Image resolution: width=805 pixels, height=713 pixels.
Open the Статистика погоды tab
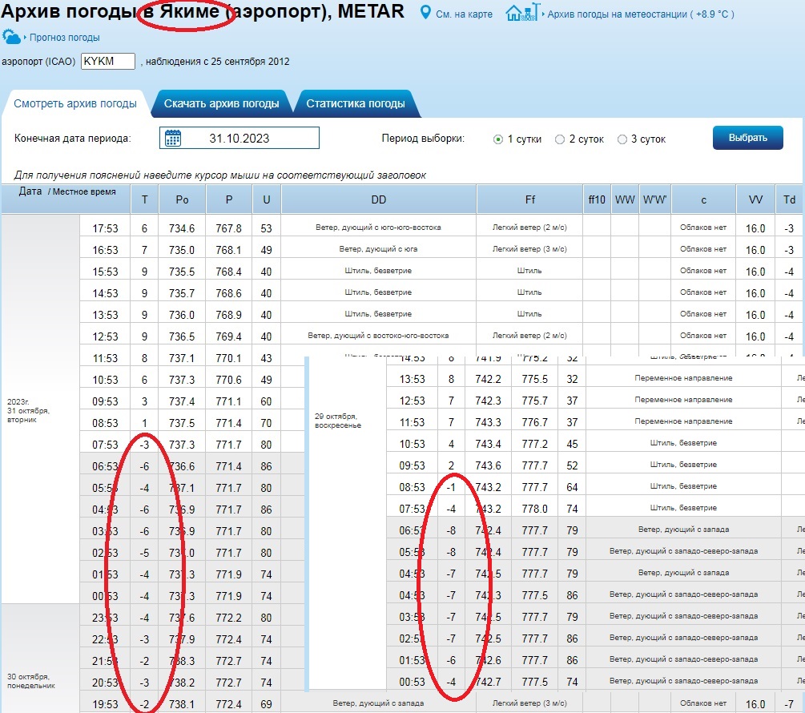pyautogui.click(x=355, y=103)
